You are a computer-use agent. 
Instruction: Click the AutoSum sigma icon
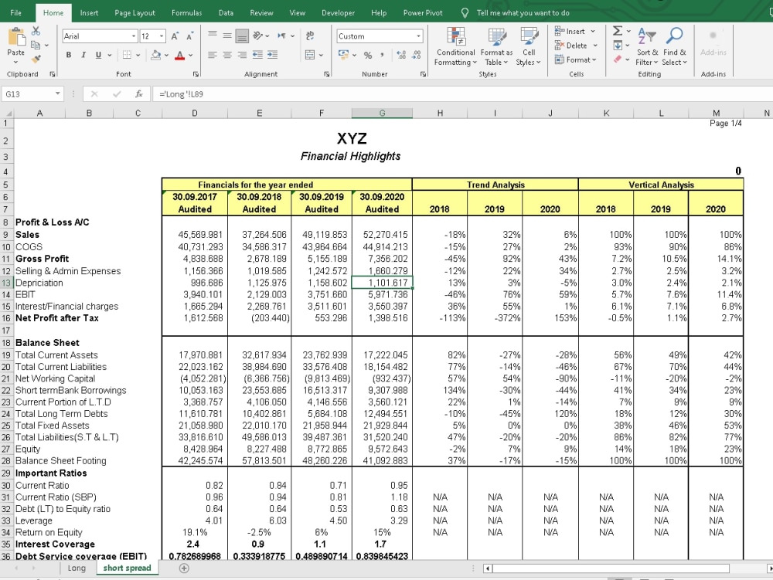617,31
